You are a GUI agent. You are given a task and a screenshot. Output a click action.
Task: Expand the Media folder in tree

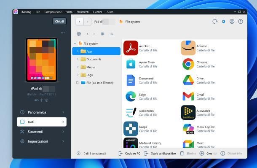click(78, 67)
